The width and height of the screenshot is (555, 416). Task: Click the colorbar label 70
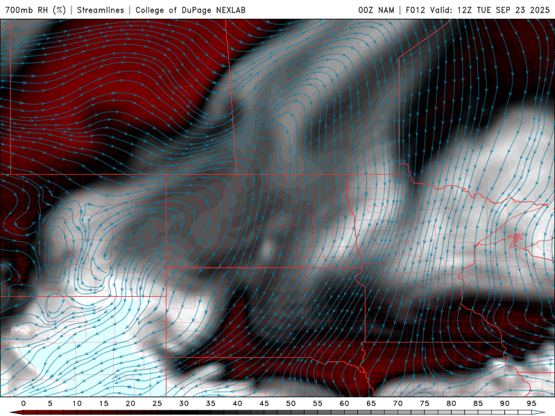(x=398, y=404)
